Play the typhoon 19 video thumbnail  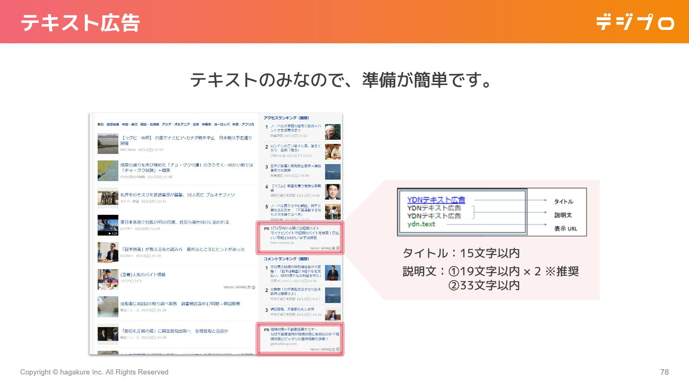[108, 225]
